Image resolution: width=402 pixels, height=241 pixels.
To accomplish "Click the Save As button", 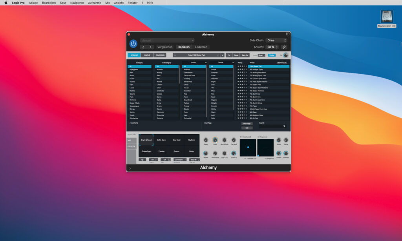I will pyautogui.click(x=245, y=55).
